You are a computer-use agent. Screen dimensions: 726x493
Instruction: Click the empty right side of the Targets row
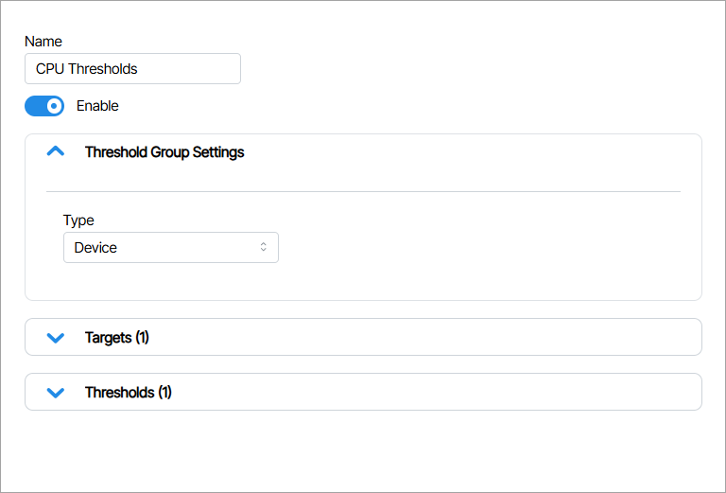click(567, 337)
